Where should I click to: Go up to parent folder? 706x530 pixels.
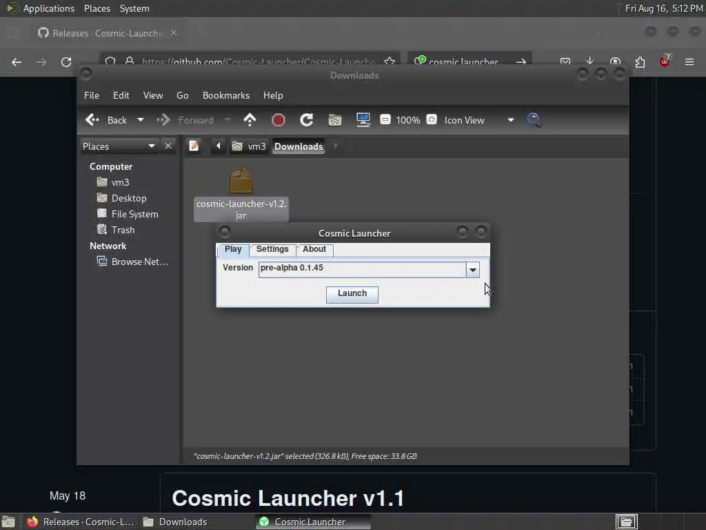(250, 120)
